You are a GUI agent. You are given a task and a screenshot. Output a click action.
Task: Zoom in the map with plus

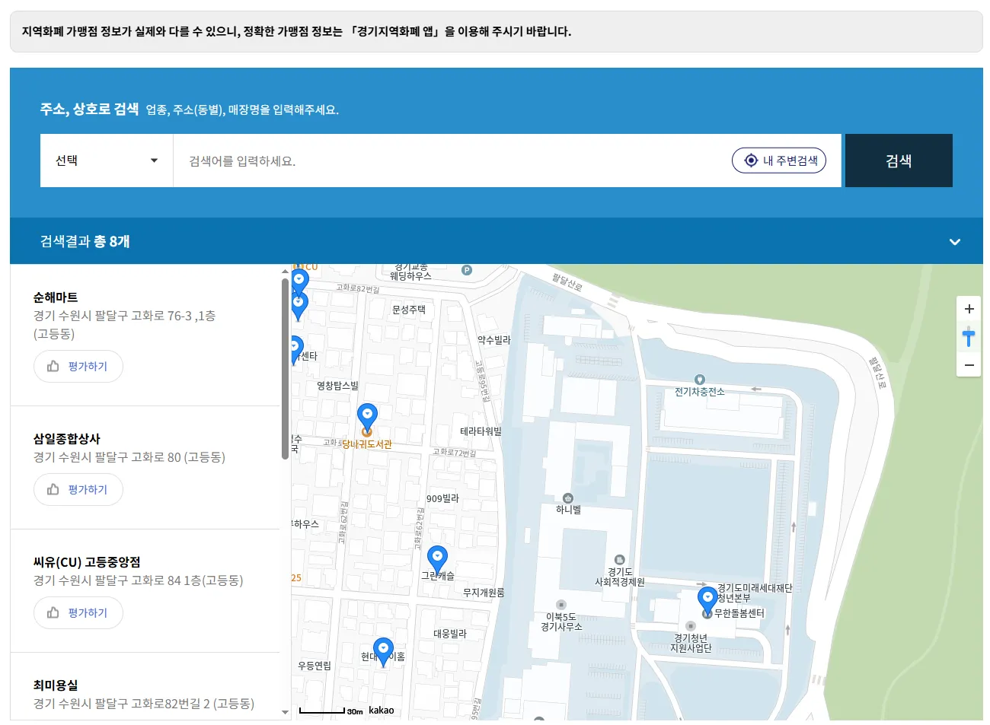(x=969, y=309)
